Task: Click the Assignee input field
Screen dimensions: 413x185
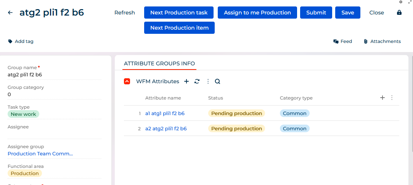Action: pyautogui.click(x=55, y=134)
